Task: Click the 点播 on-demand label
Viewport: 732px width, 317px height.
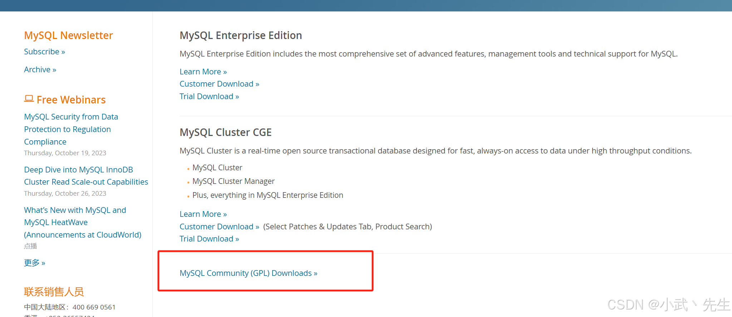Action: (30, 246)
